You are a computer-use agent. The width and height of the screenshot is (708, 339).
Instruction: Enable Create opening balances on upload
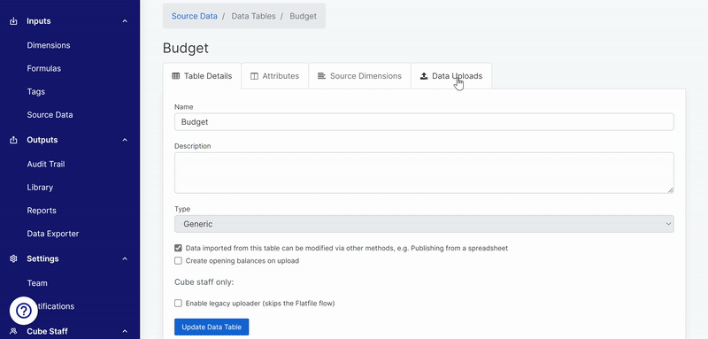[178, 260]
